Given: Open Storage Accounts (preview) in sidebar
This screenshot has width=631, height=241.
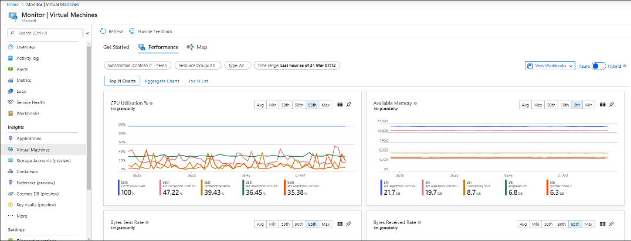Looking at the screenshot, I should [43, 161].
